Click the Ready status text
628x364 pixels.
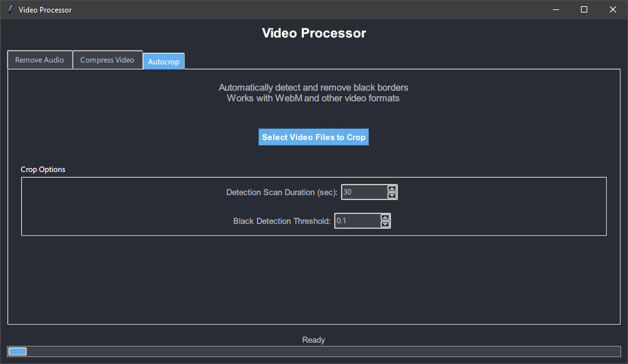point(313,340)
